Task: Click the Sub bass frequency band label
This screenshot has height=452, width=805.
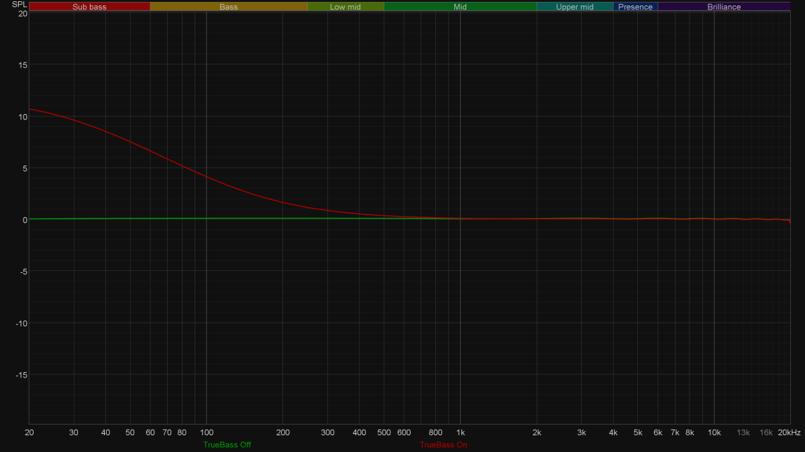Action: pyautogui.click(x=89, y=7)
